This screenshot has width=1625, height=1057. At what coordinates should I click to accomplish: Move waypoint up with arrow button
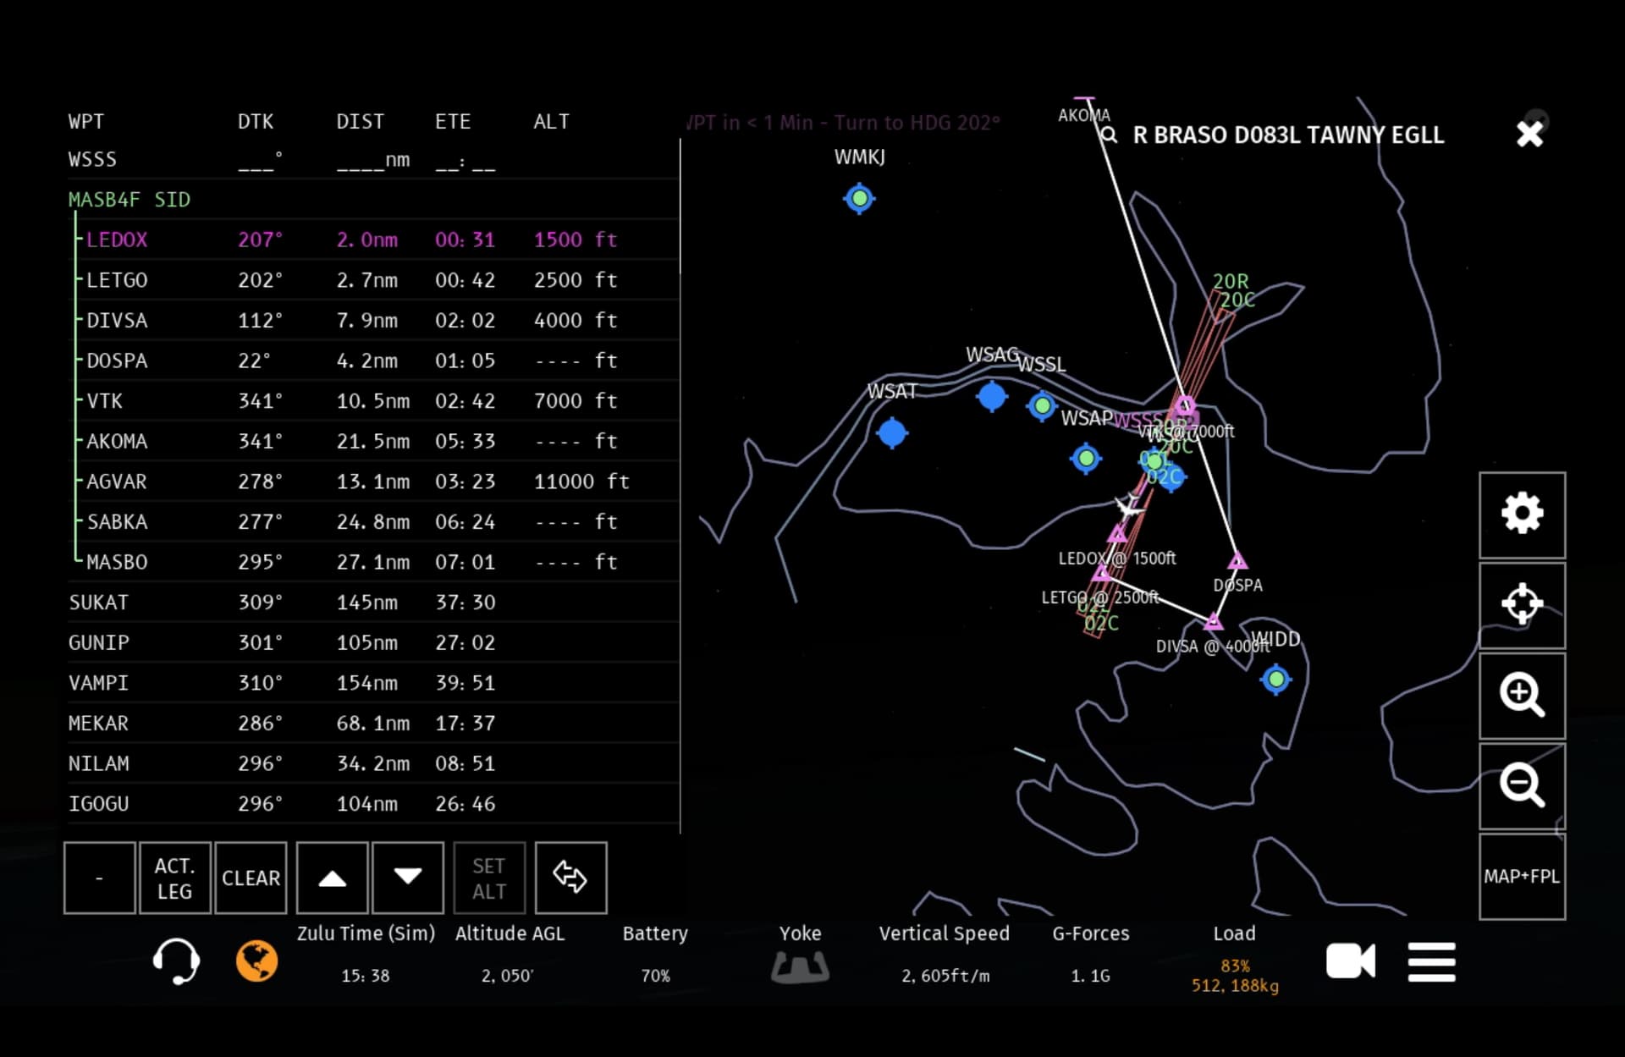point(332,878)
